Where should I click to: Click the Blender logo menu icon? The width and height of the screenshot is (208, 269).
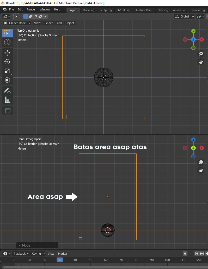point(5,10)
